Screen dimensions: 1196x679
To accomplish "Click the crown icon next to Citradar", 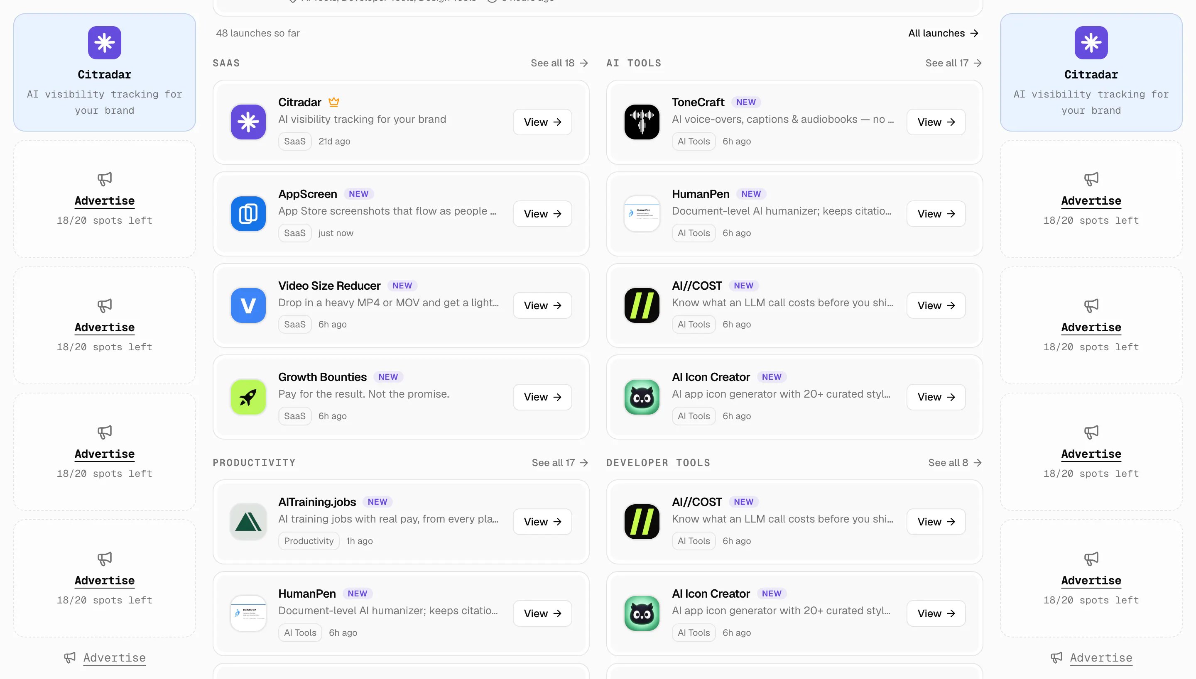I will (x=333, y=102).
